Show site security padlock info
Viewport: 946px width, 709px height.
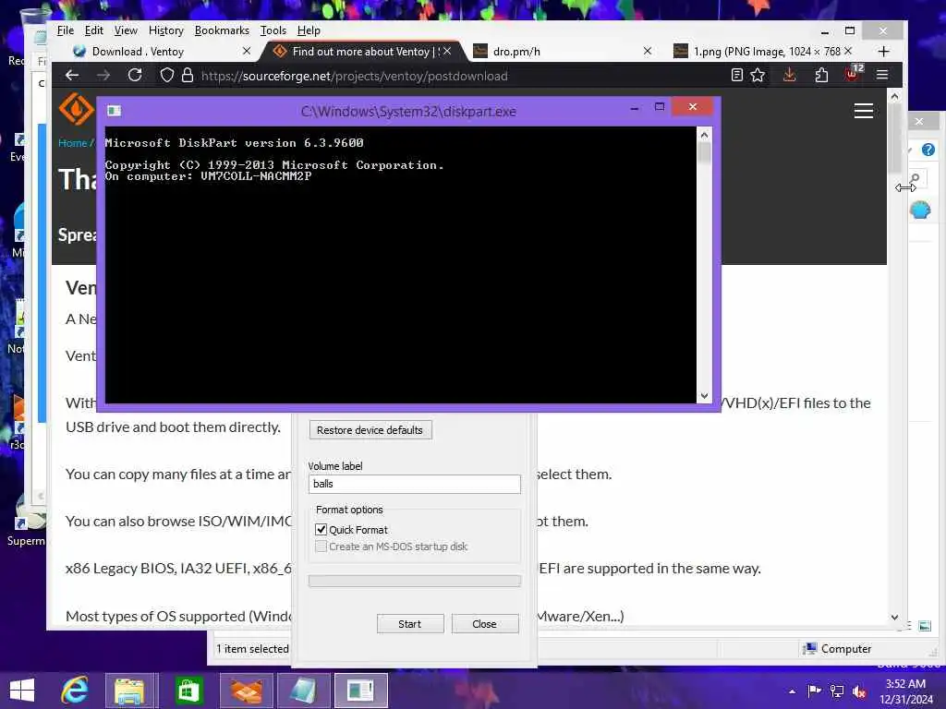(188, 76)
